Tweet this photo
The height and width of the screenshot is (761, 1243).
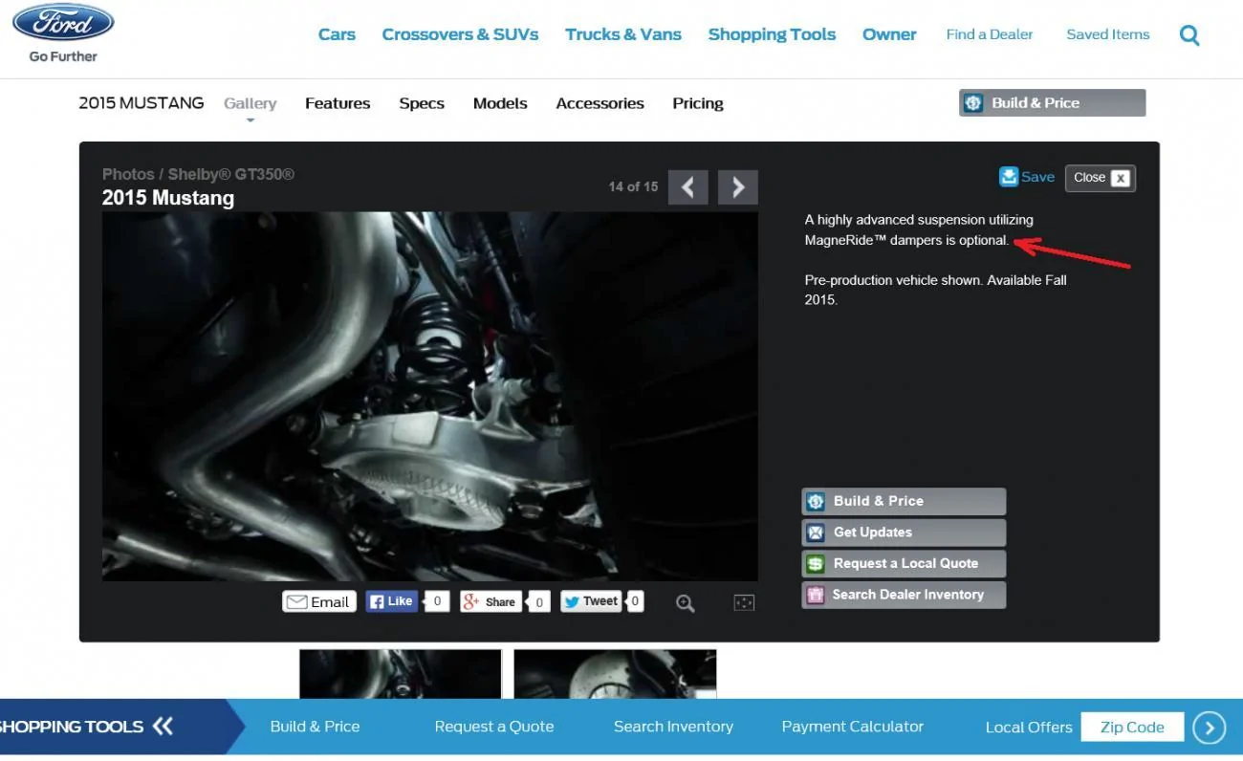pyautogui.click(x=592, y=601)
